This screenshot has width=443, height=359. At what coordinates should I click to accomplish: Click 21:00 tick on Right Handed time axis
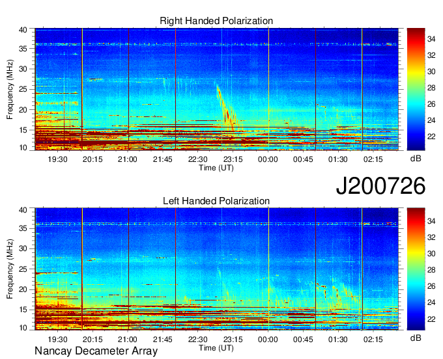pos(128,159)
